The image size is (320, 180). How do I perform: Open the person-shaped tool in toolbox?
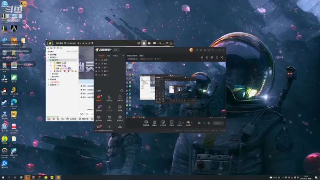109,98
